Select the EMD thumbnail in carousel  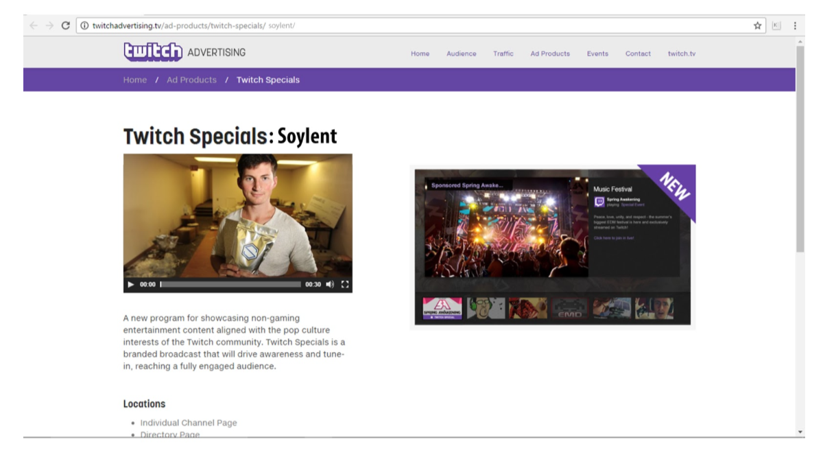[569, 308]
